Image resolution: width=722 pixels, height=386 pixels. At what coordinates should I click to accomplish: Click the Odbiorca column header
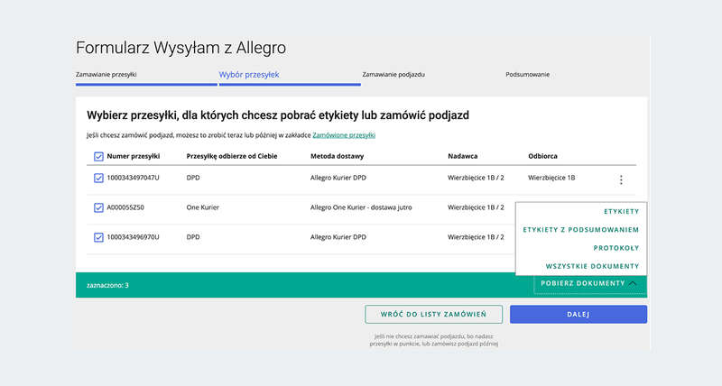(542, 156)
